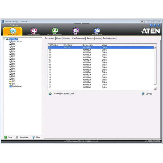Click the Scan icon in the sidebar footer

[6, 137]
